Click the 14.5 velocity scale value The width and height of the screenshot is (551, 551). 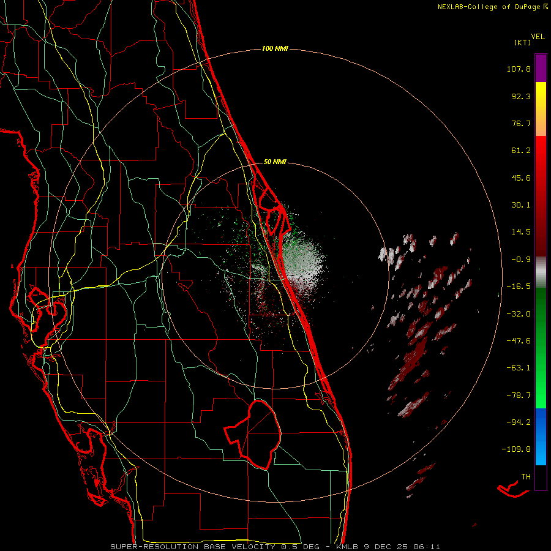point(521,232)
